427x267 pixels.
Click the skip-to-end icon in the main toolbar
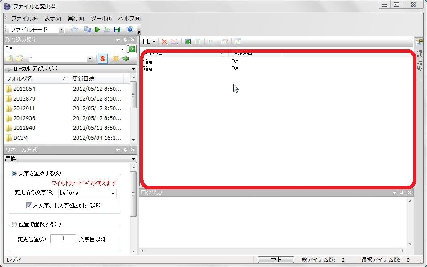pyautogui.click(x=117, y=29)
